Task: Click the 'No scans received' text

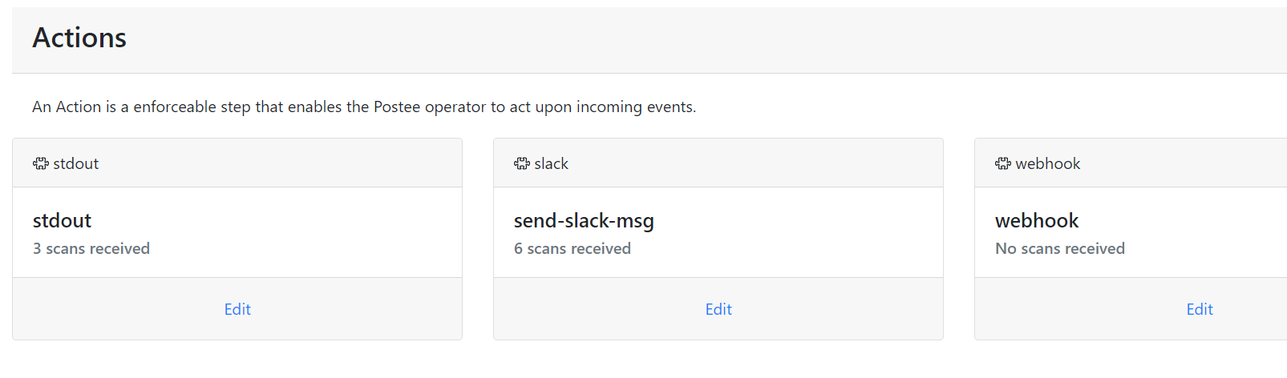Action: click(1060, 248)
